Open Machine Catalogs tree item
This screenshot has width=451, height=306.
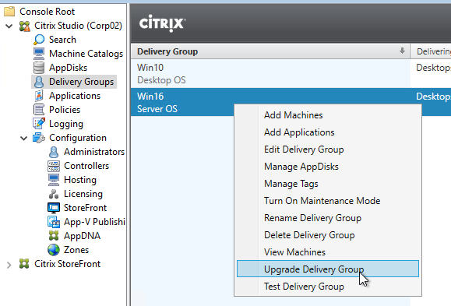pos(86,54)
